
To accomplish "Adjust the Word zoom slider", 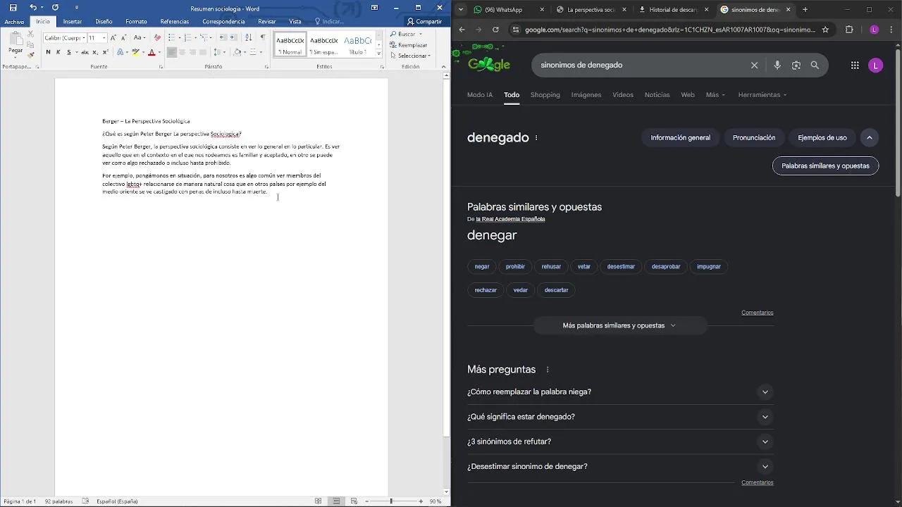I will pos(391,501).
